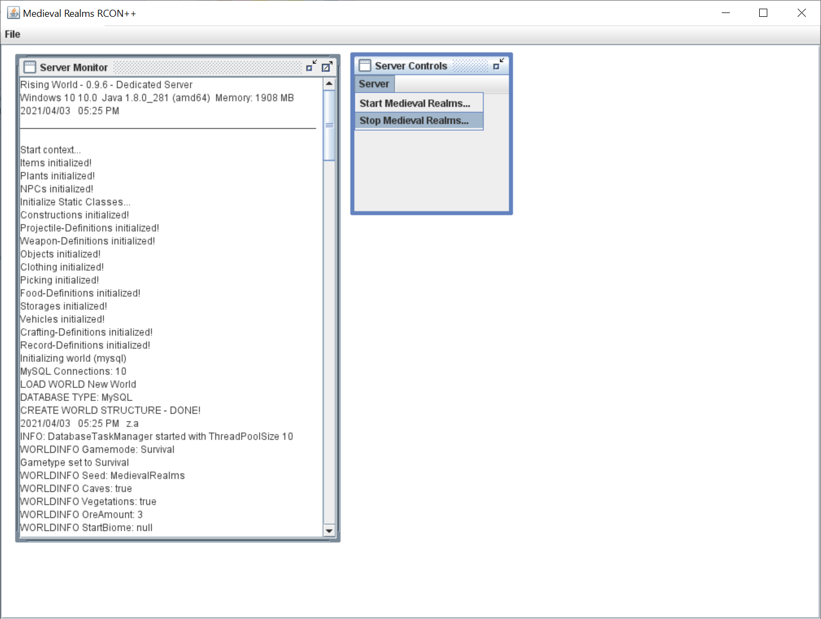This screenshot has height=619, width=821.
Task: Choose Start Medieval Realms... from menu
Action: point(415,103)
